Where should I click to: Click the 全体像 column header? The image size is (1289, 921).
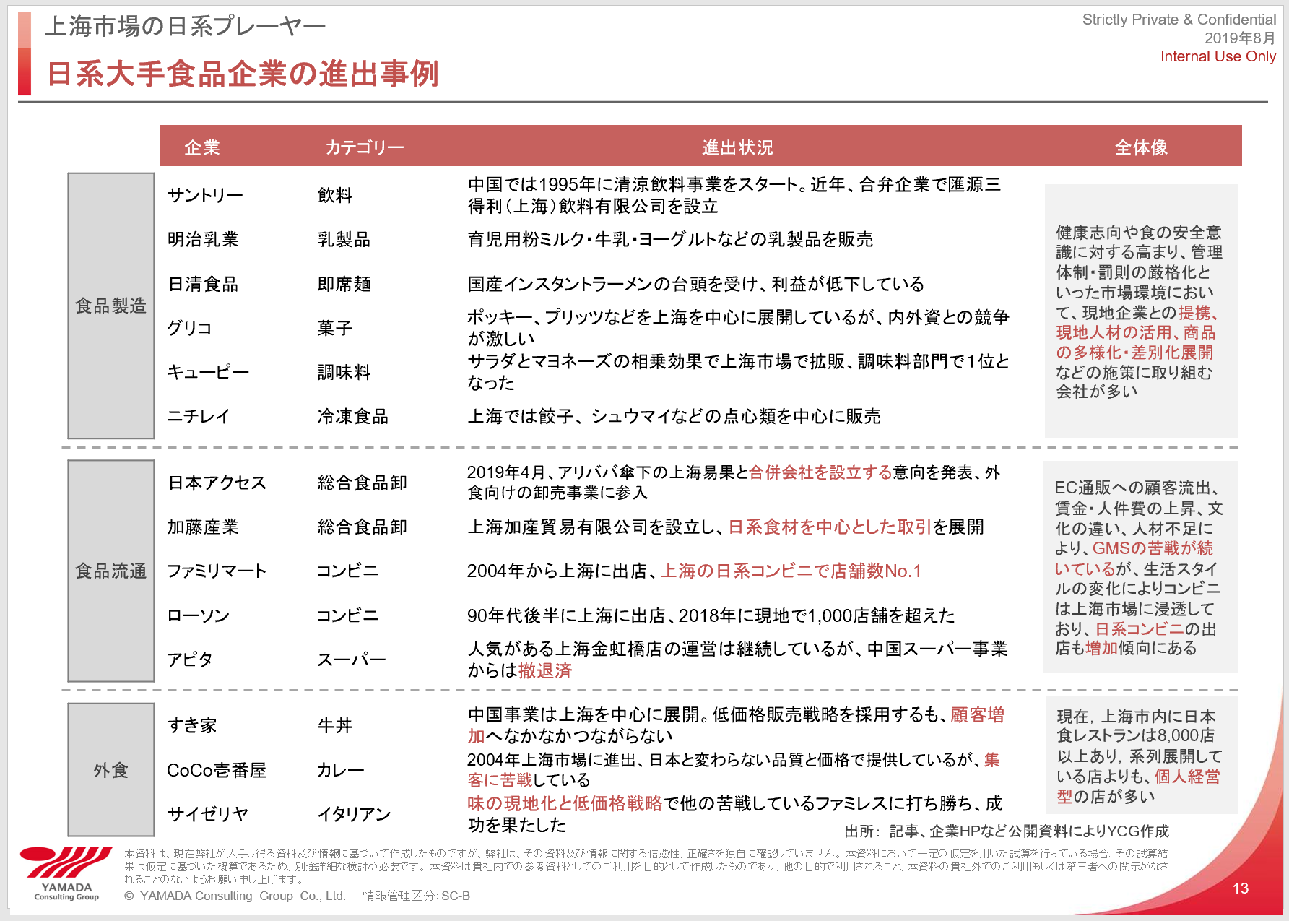1141,147
